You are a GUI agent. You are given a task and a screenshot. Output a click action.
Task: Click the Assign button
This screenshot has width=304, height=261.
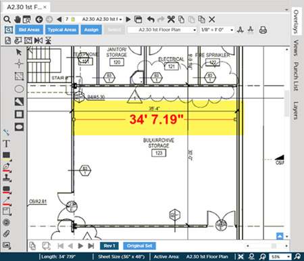click(91, 30)
